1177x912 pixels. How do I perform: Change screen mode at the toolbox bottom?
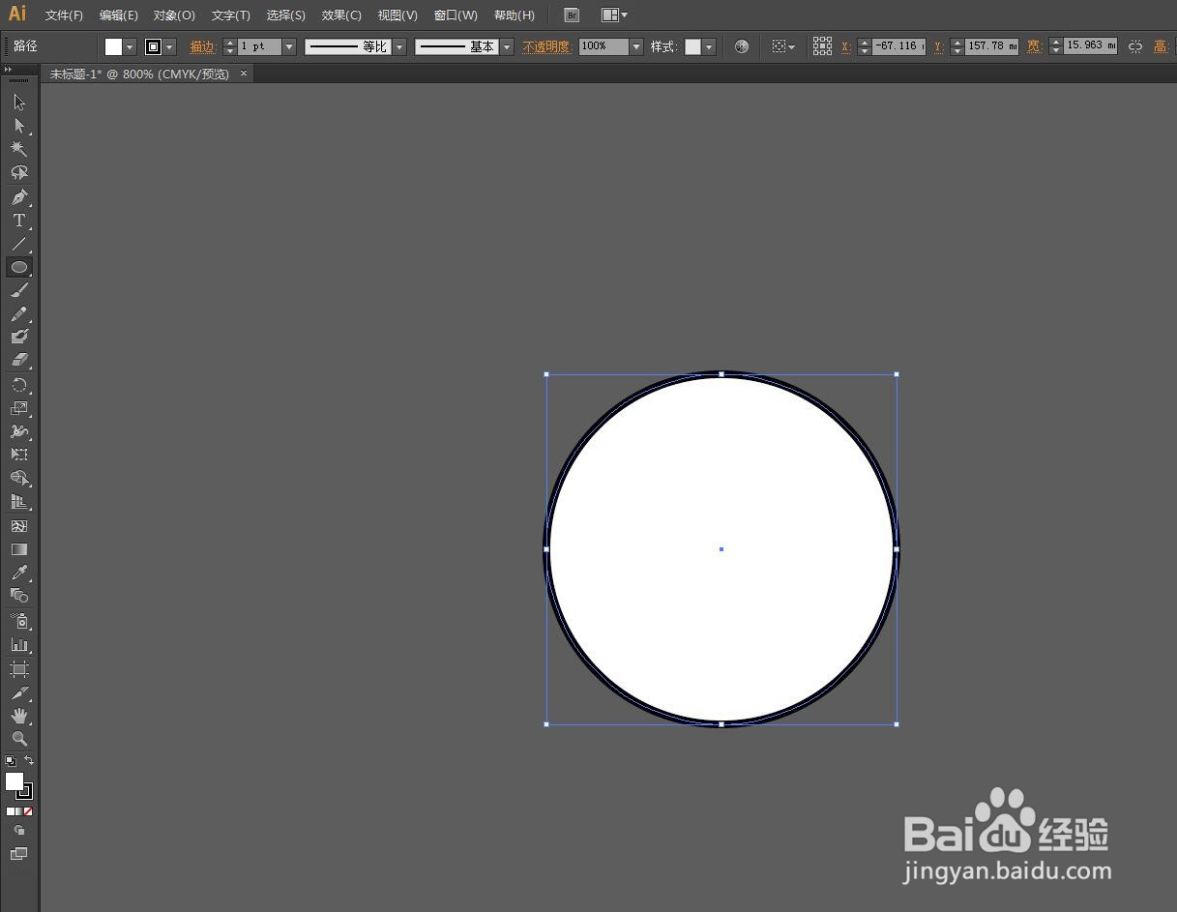click(x=19, y=854)
